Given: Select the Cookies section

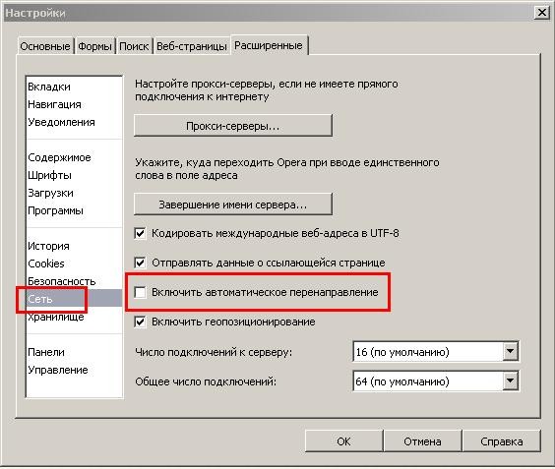Looking at the screenshot, I should (x=46, y=264).
